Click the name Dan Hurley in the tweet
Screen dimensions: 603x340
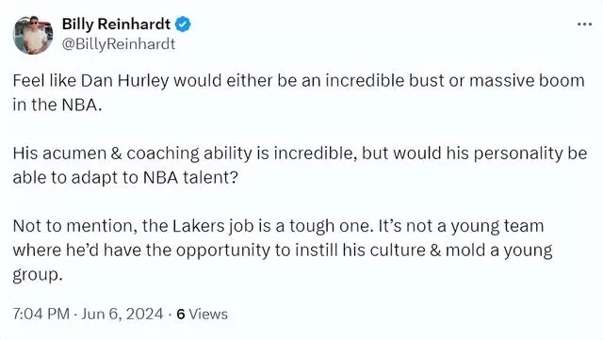click(124, 81)
